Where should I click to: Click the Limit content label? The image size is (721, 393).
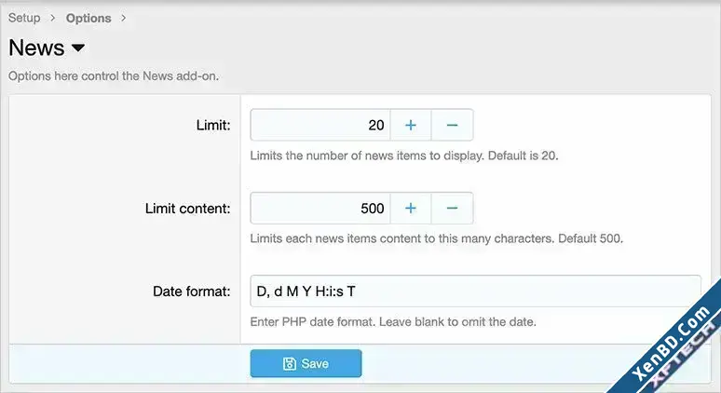(187, 209)
